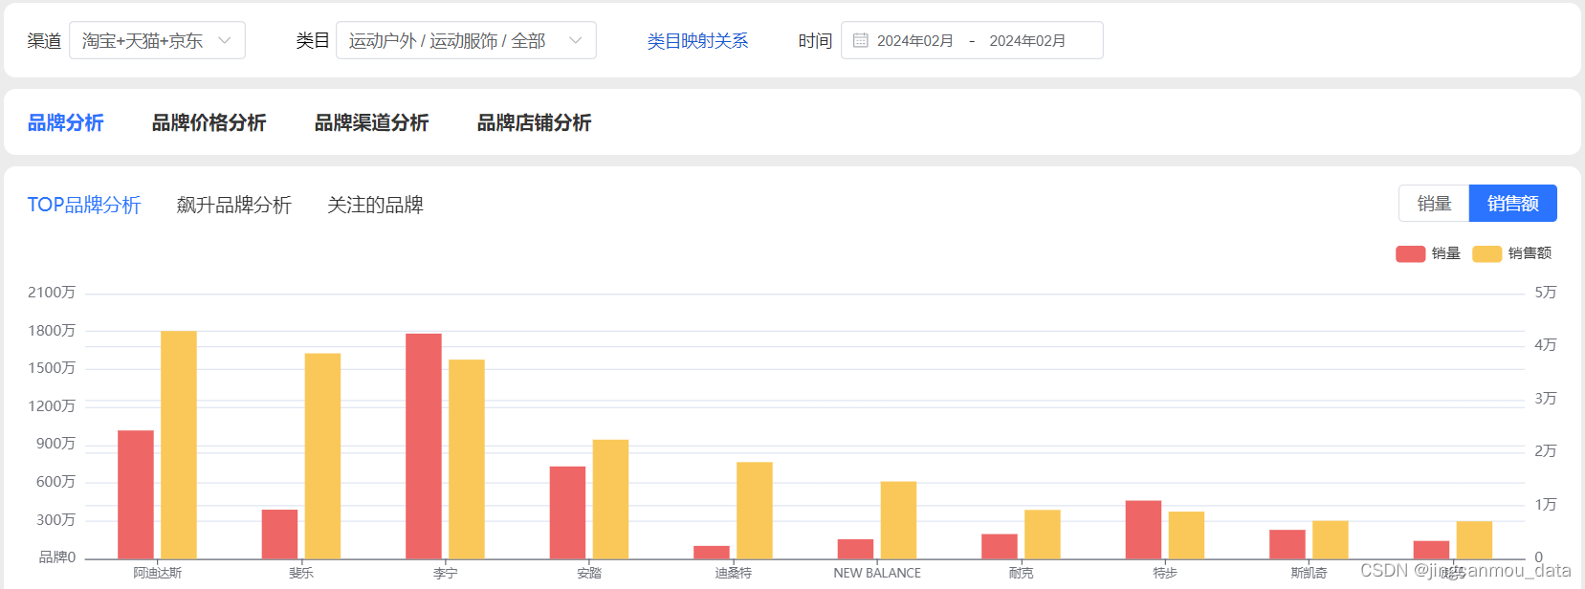Click the 2100万 left axis value

pyautogui.click(x=52, y=293)
